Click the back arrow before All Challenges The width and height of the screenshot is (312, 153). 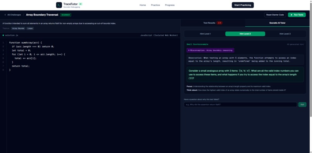point(5,15)
